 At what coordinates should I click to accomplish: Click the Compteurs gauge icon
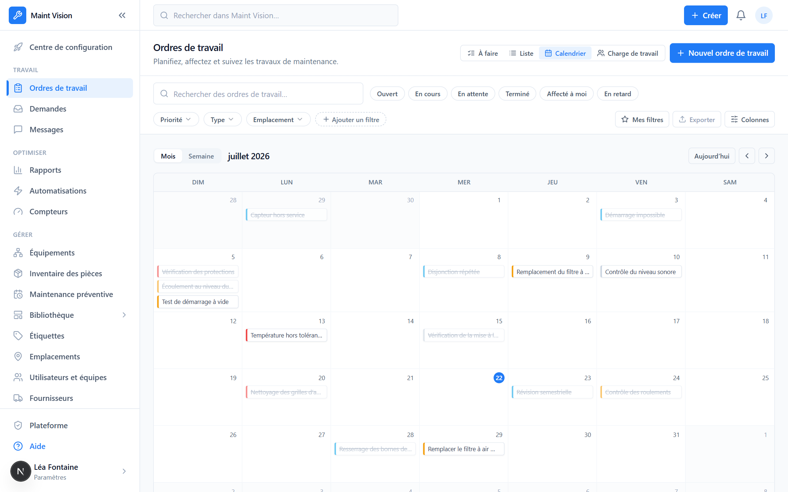tap(18, 211)
